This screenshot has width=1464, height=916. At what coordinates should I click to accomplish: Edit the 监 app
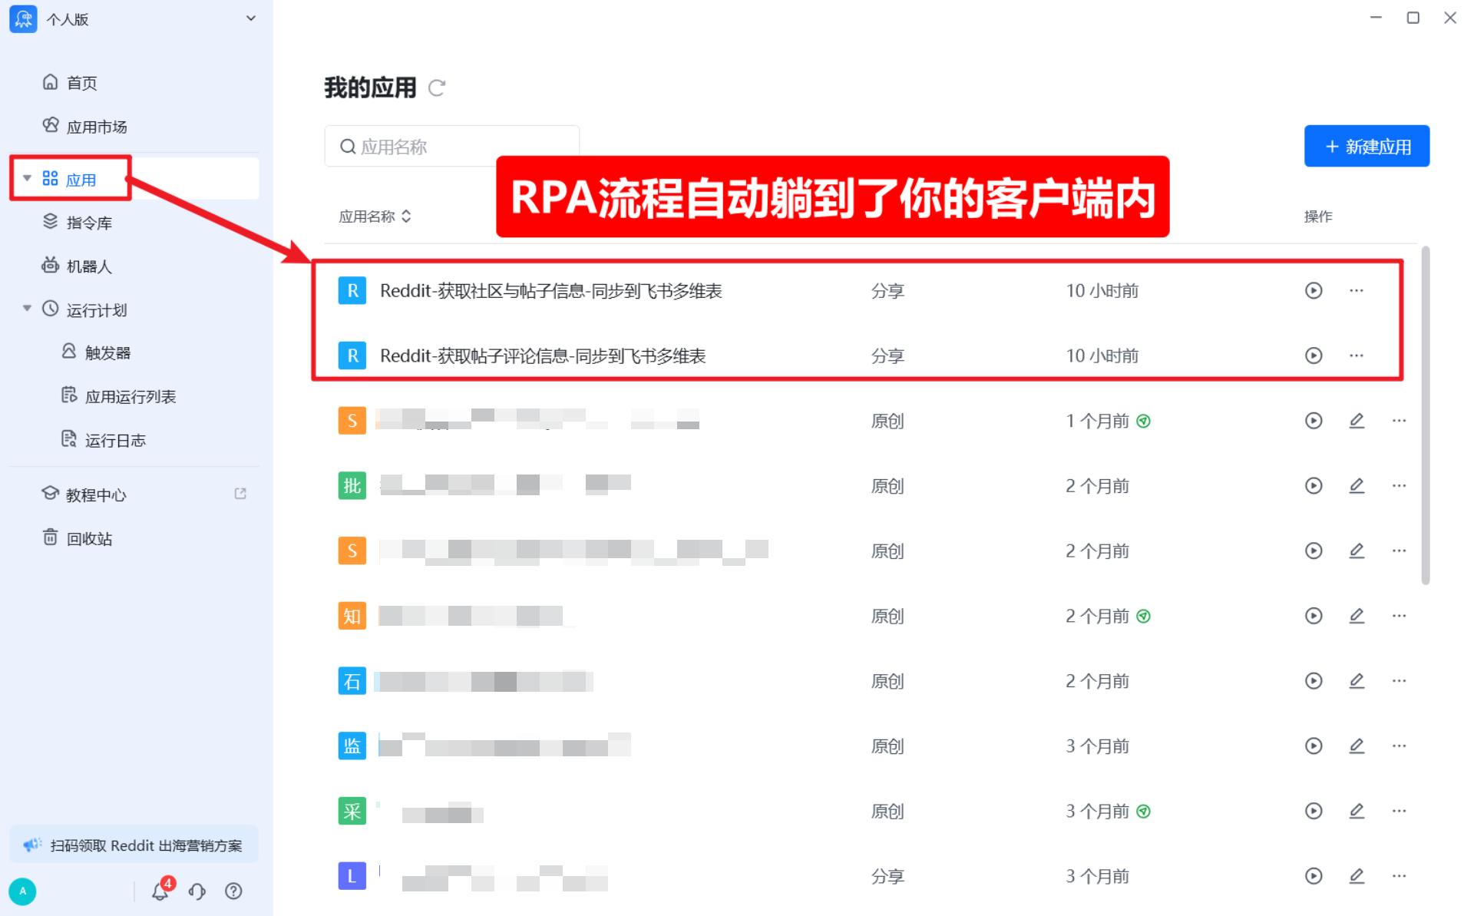click(x=1357, y=746)
